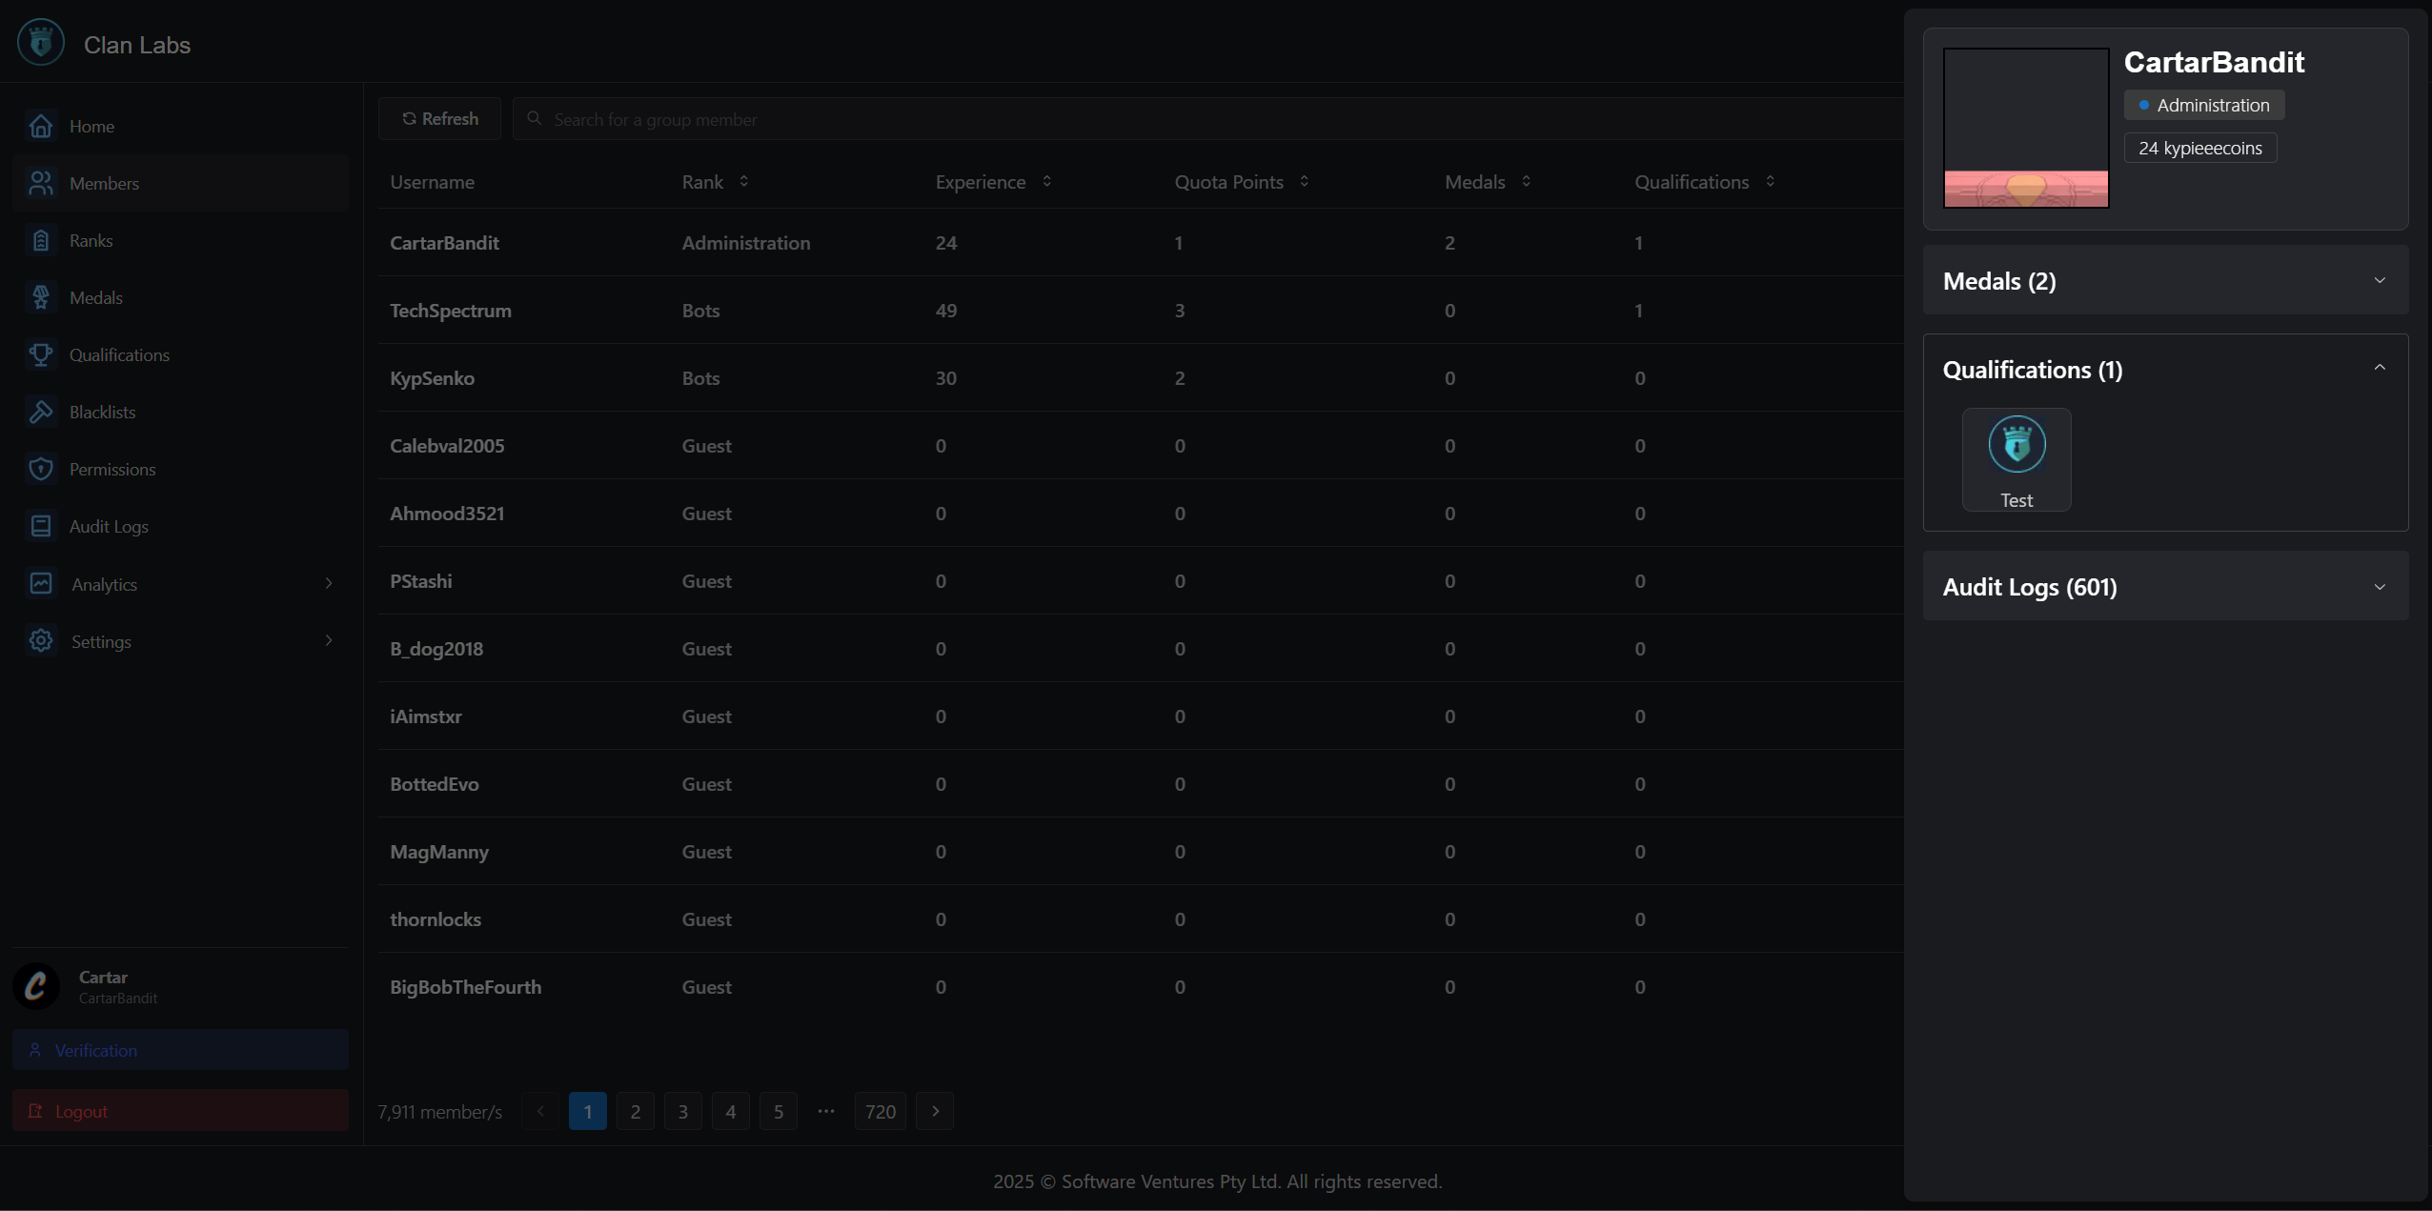Click the Members icon in sidebar
Viewport: 2432px width, 1211px height.
coord(40,181)
